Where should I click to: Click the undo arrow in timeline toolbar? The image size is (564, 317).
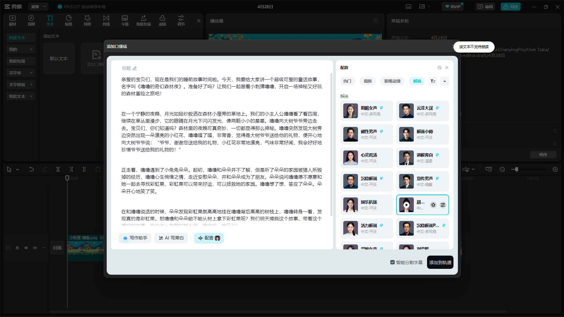click(31, 169)
